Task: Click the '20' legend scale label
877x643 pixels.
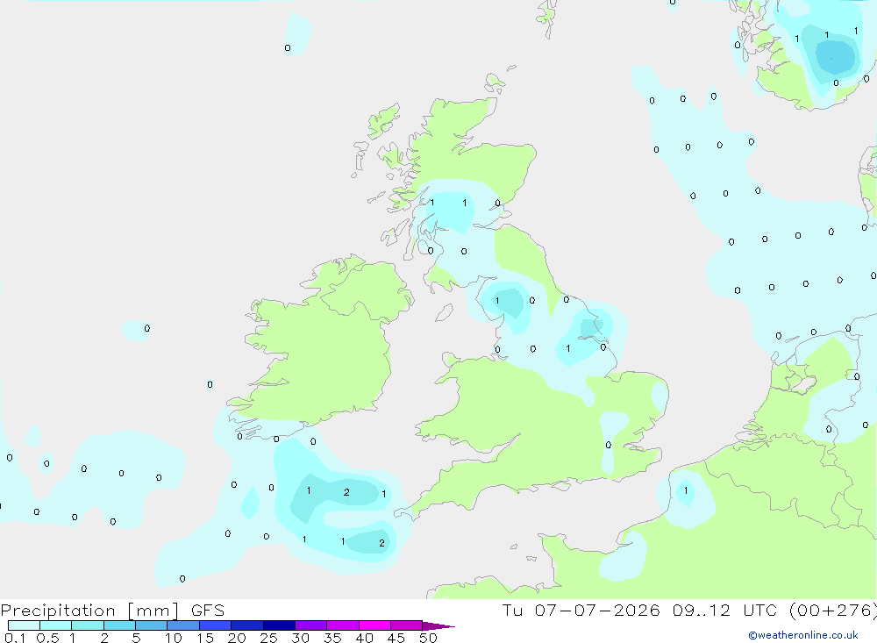Action: [237, 638]
